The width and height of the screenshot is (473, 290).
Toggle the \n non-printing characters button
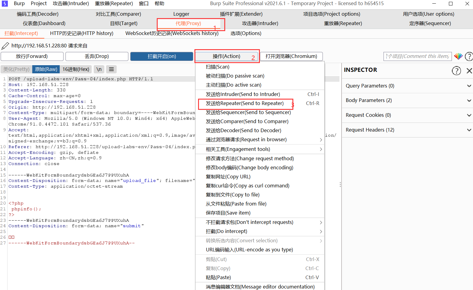point(99,69)
